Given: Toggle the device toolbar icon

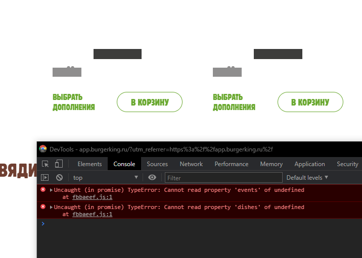Looking at the screenshot, I should pos(59,164).
